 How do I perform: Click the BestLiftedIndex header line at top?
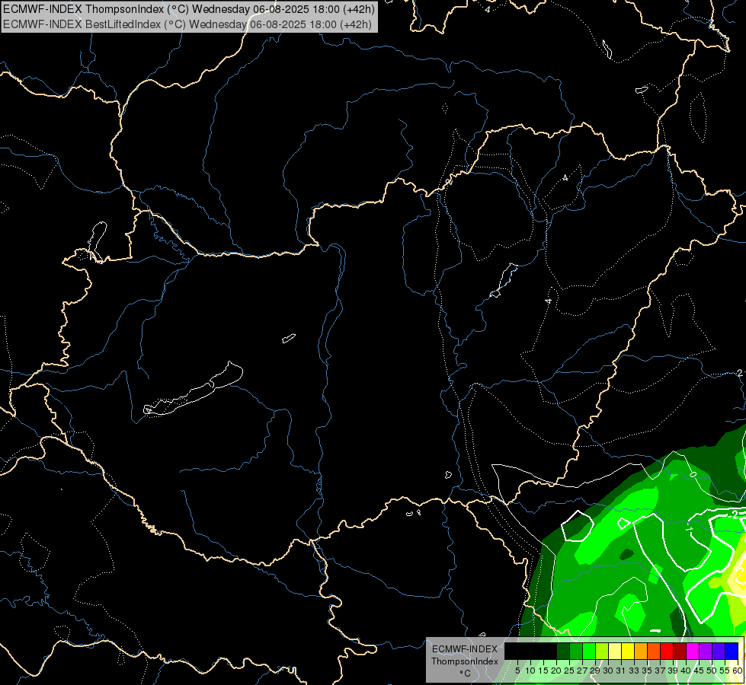[187, 24]
